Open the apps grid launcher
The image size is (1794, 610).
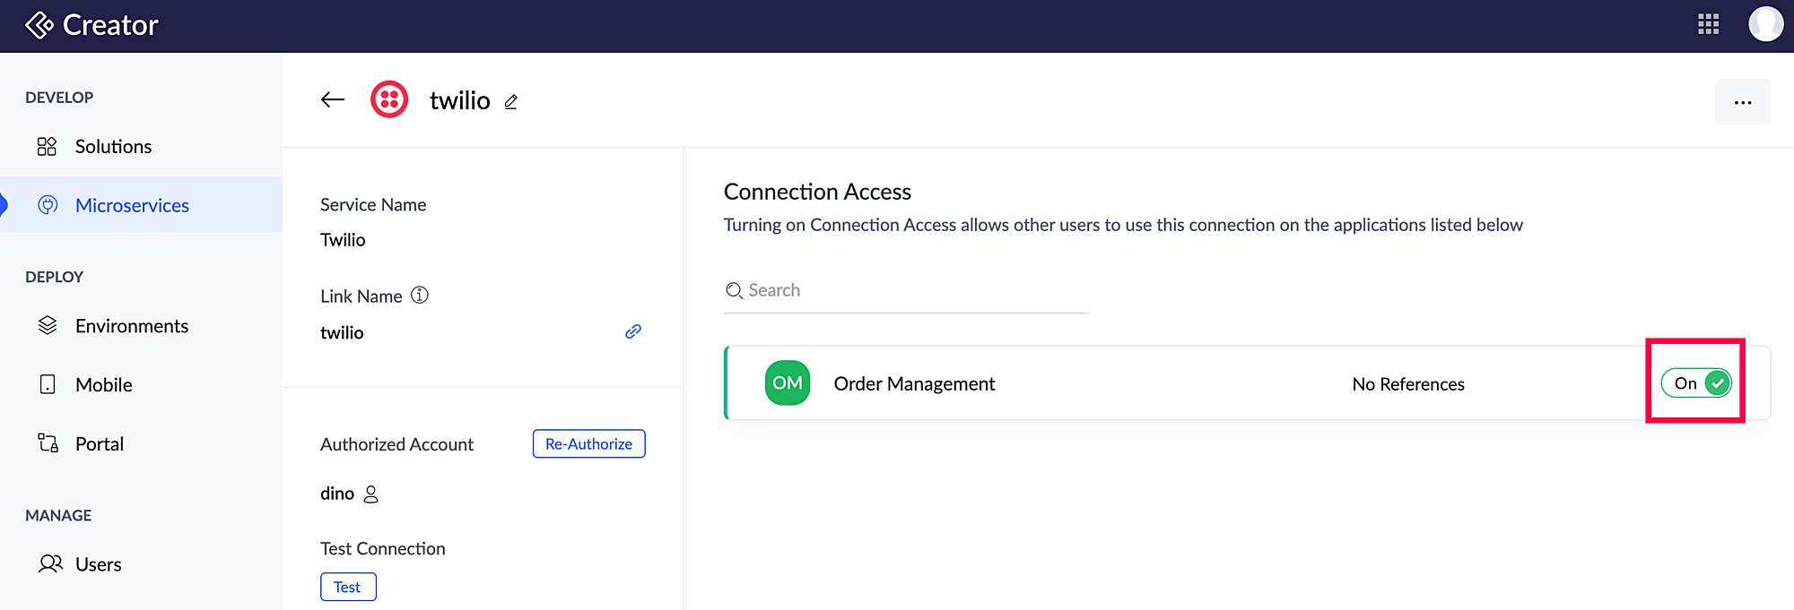tap(1709, 24)
